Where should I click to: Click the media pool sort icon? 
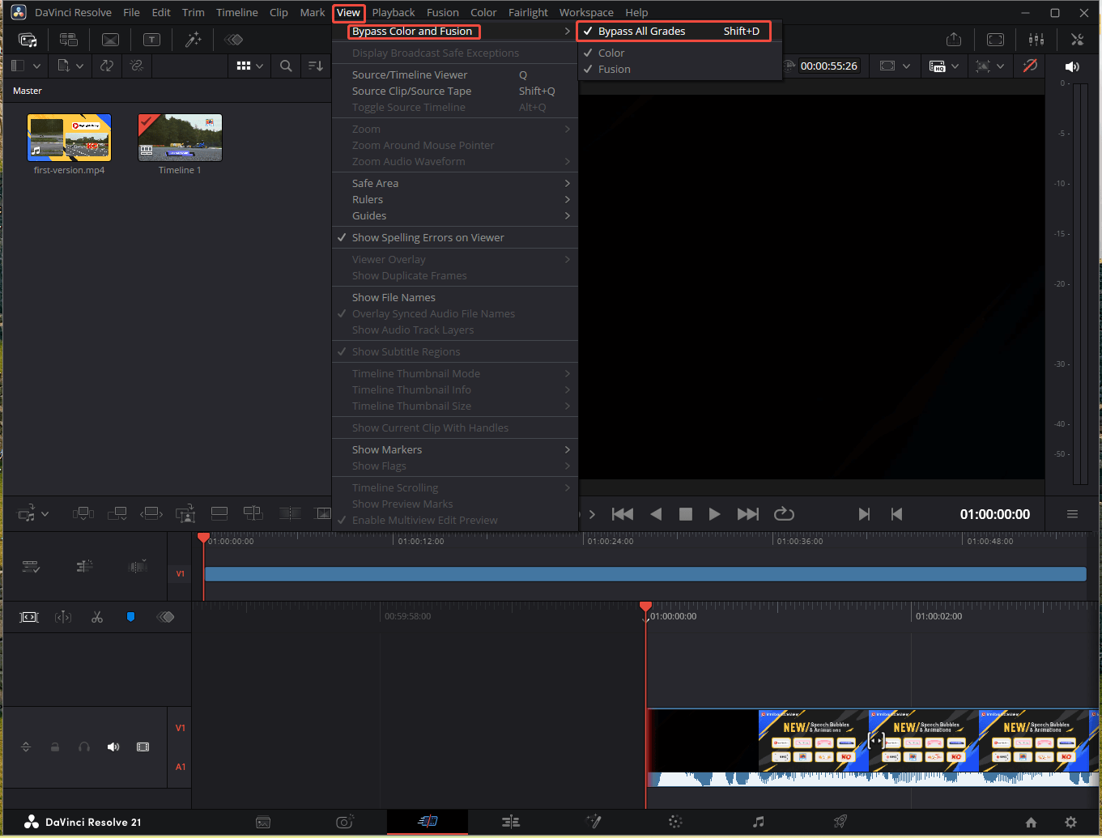tap(316, 66)
